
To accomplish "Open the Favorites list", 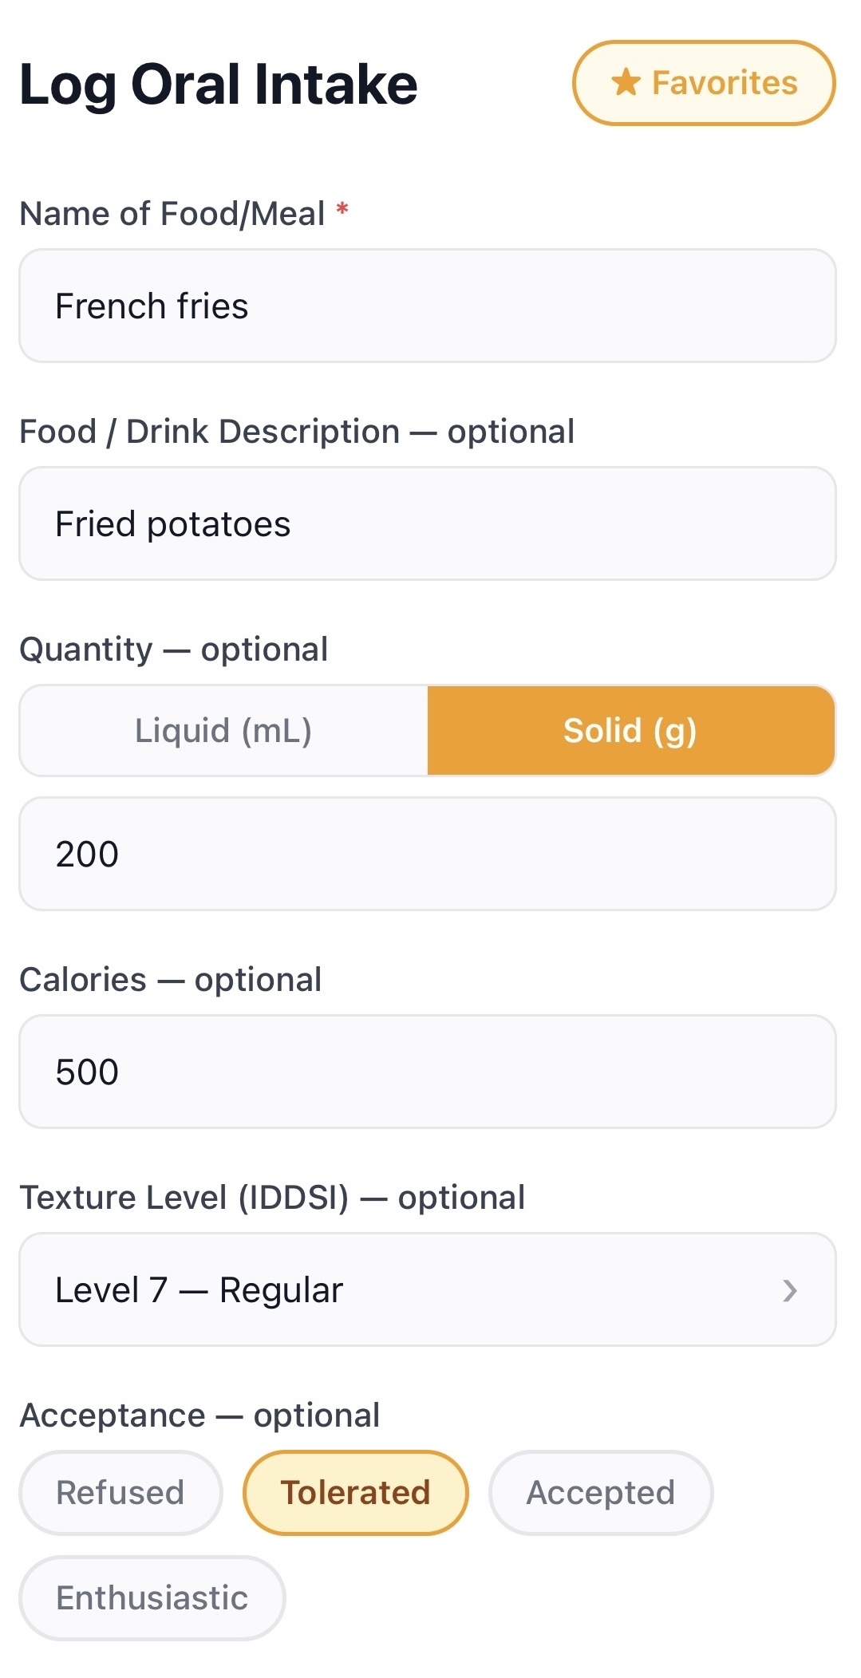I will 704,83.
